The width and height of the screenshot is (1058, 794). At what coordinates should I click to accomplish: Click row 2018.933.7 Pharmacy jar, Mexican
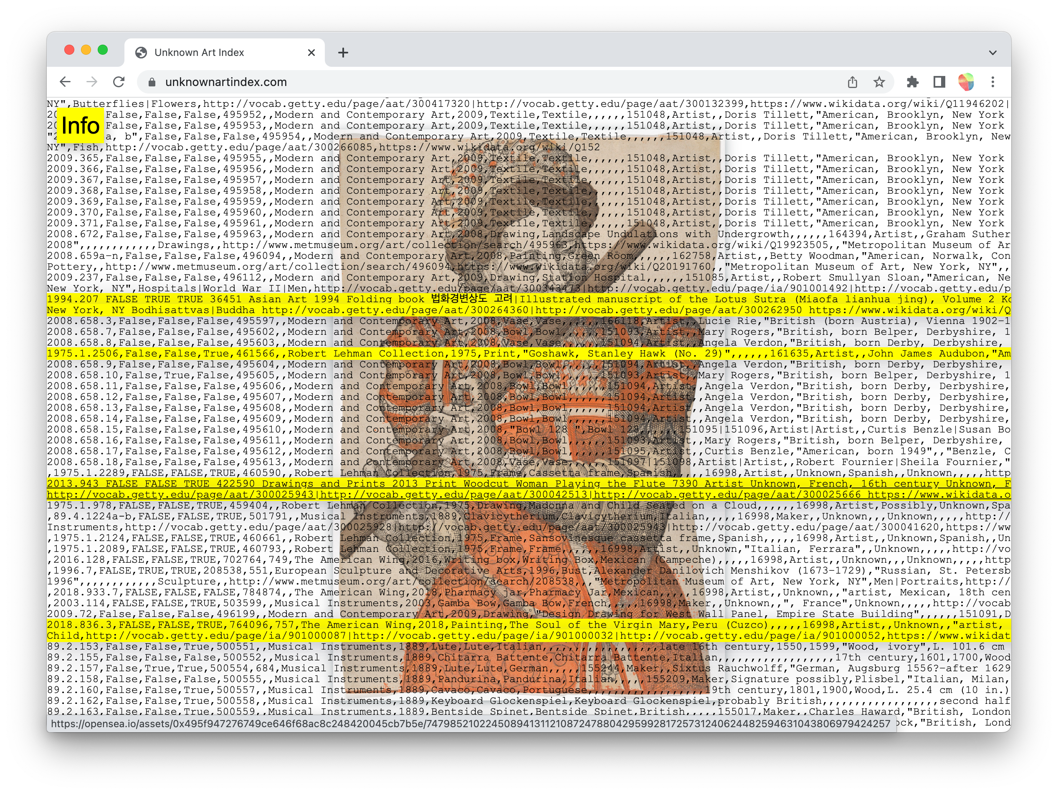(x=529, y=592)
